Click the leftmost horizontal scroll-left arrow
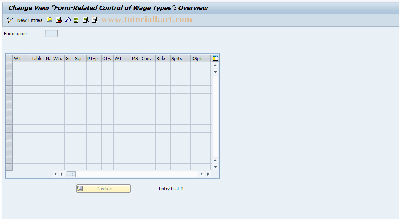 click(55, 174)
